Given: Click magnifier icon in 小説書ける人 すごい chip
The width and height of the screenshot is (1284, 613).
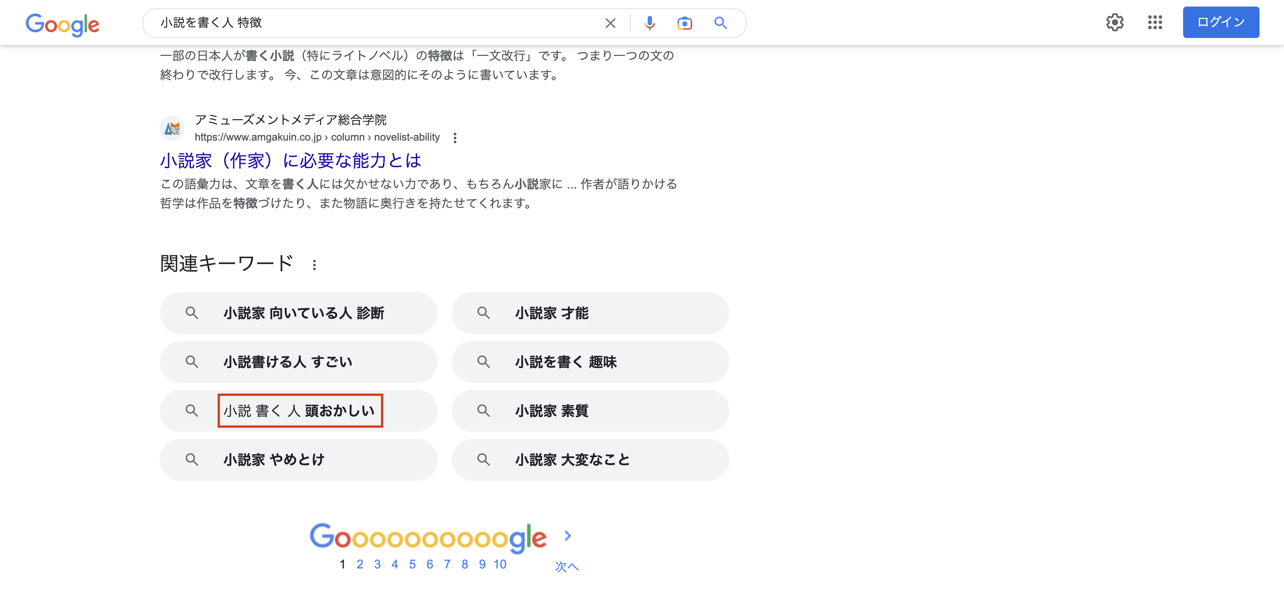Looking at the screenshot, I should 192,362.
